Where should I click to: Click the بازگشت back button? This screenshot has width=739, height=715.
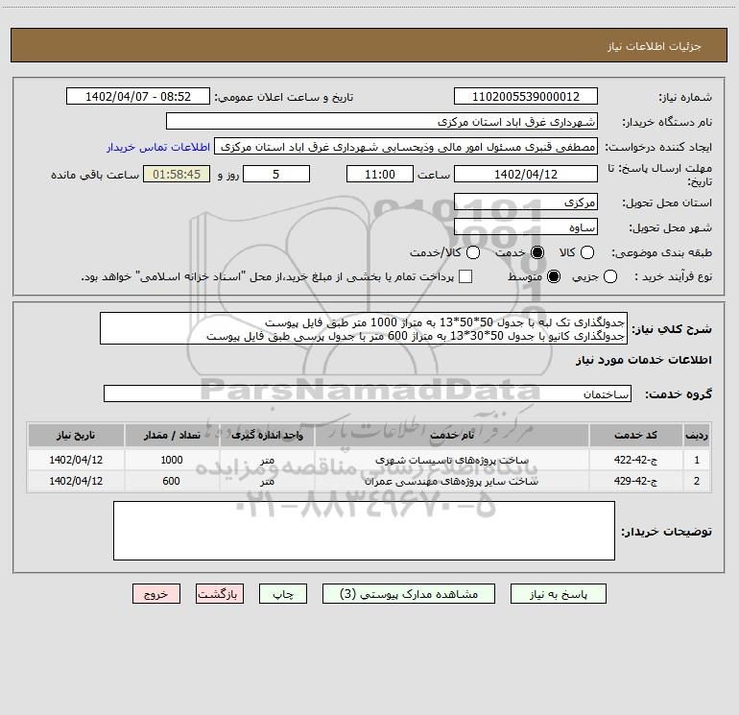pos(220,594)
